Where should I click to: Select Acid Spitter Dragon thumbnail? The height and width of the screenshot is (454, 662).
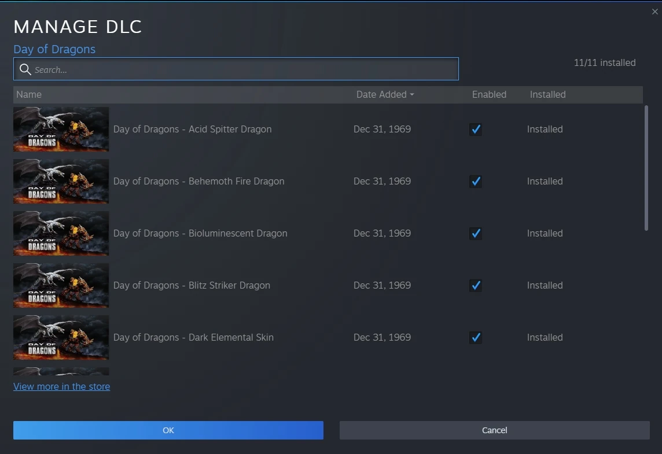click(61, 129)
